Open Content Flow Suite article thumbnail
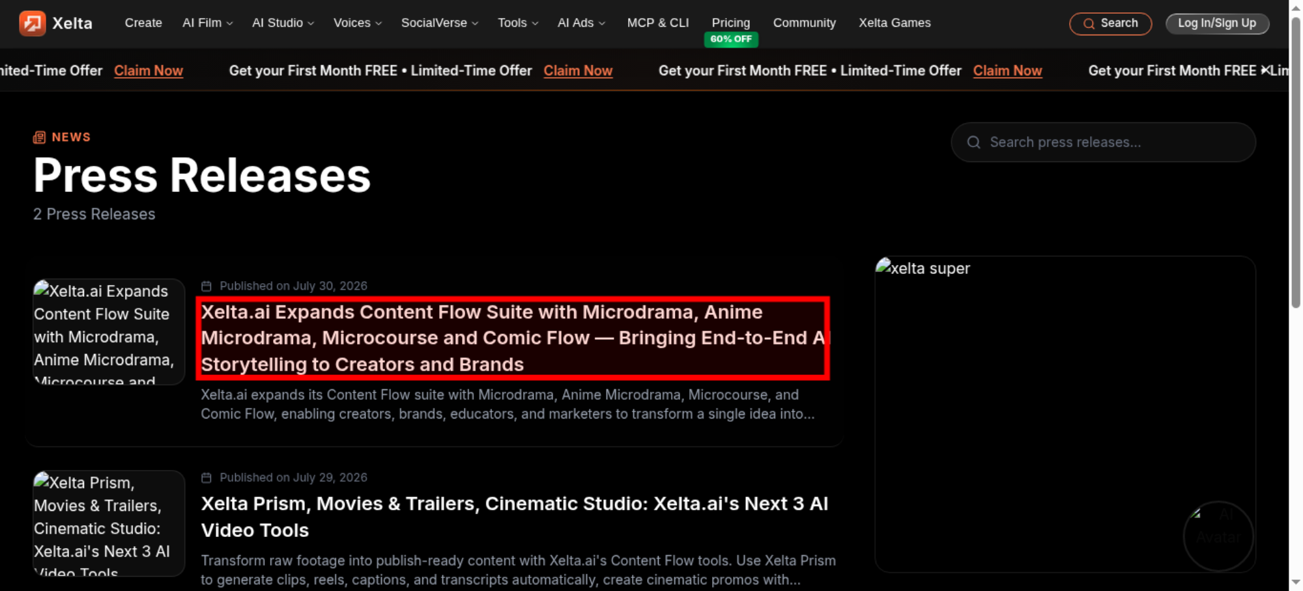1303x591 pixels. click(109, 332)
